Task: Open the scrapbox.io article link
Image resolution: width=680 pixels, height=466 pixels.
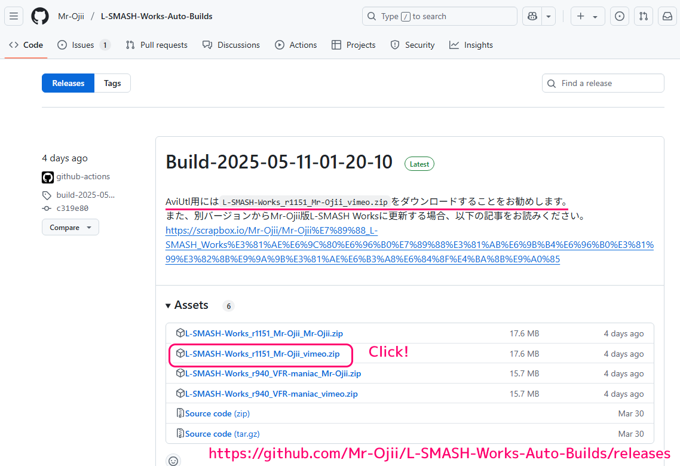Action: click(x=409, y=245)
